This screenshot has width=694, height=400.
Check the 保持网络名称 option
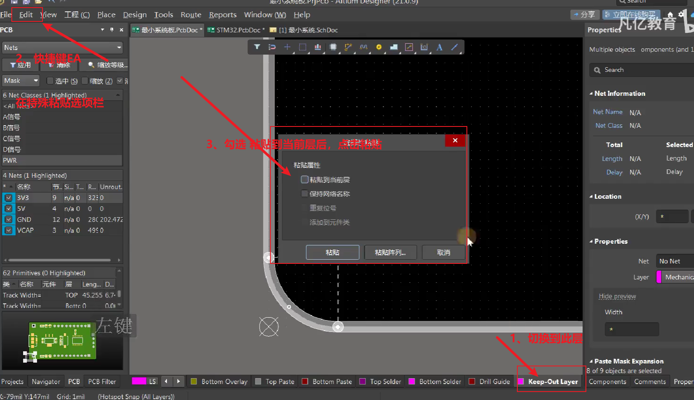coord(305,194)
